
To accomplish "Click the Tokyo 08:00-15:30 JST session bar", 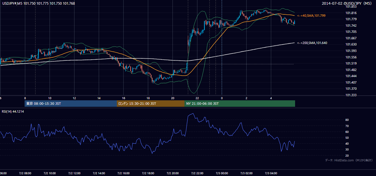I will pyautogui.click(x=71, y=104).
